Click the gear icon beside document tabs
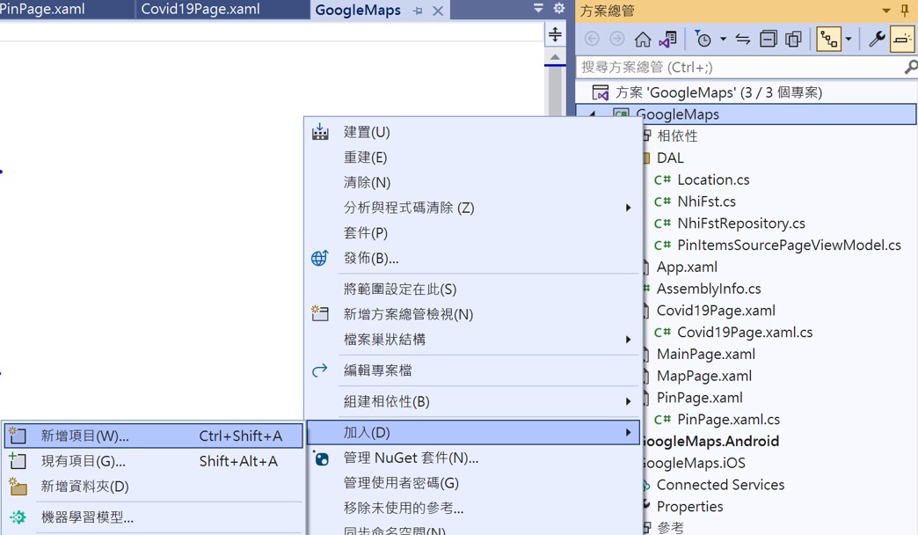 [x=559, y=8]
